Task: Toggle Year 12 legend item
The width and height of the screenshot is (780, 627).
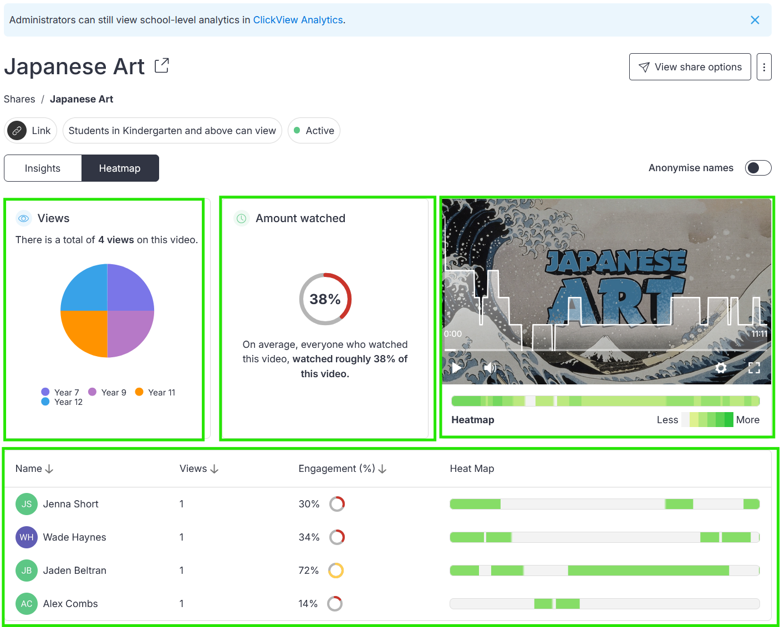Action: (x=62, y=402)
